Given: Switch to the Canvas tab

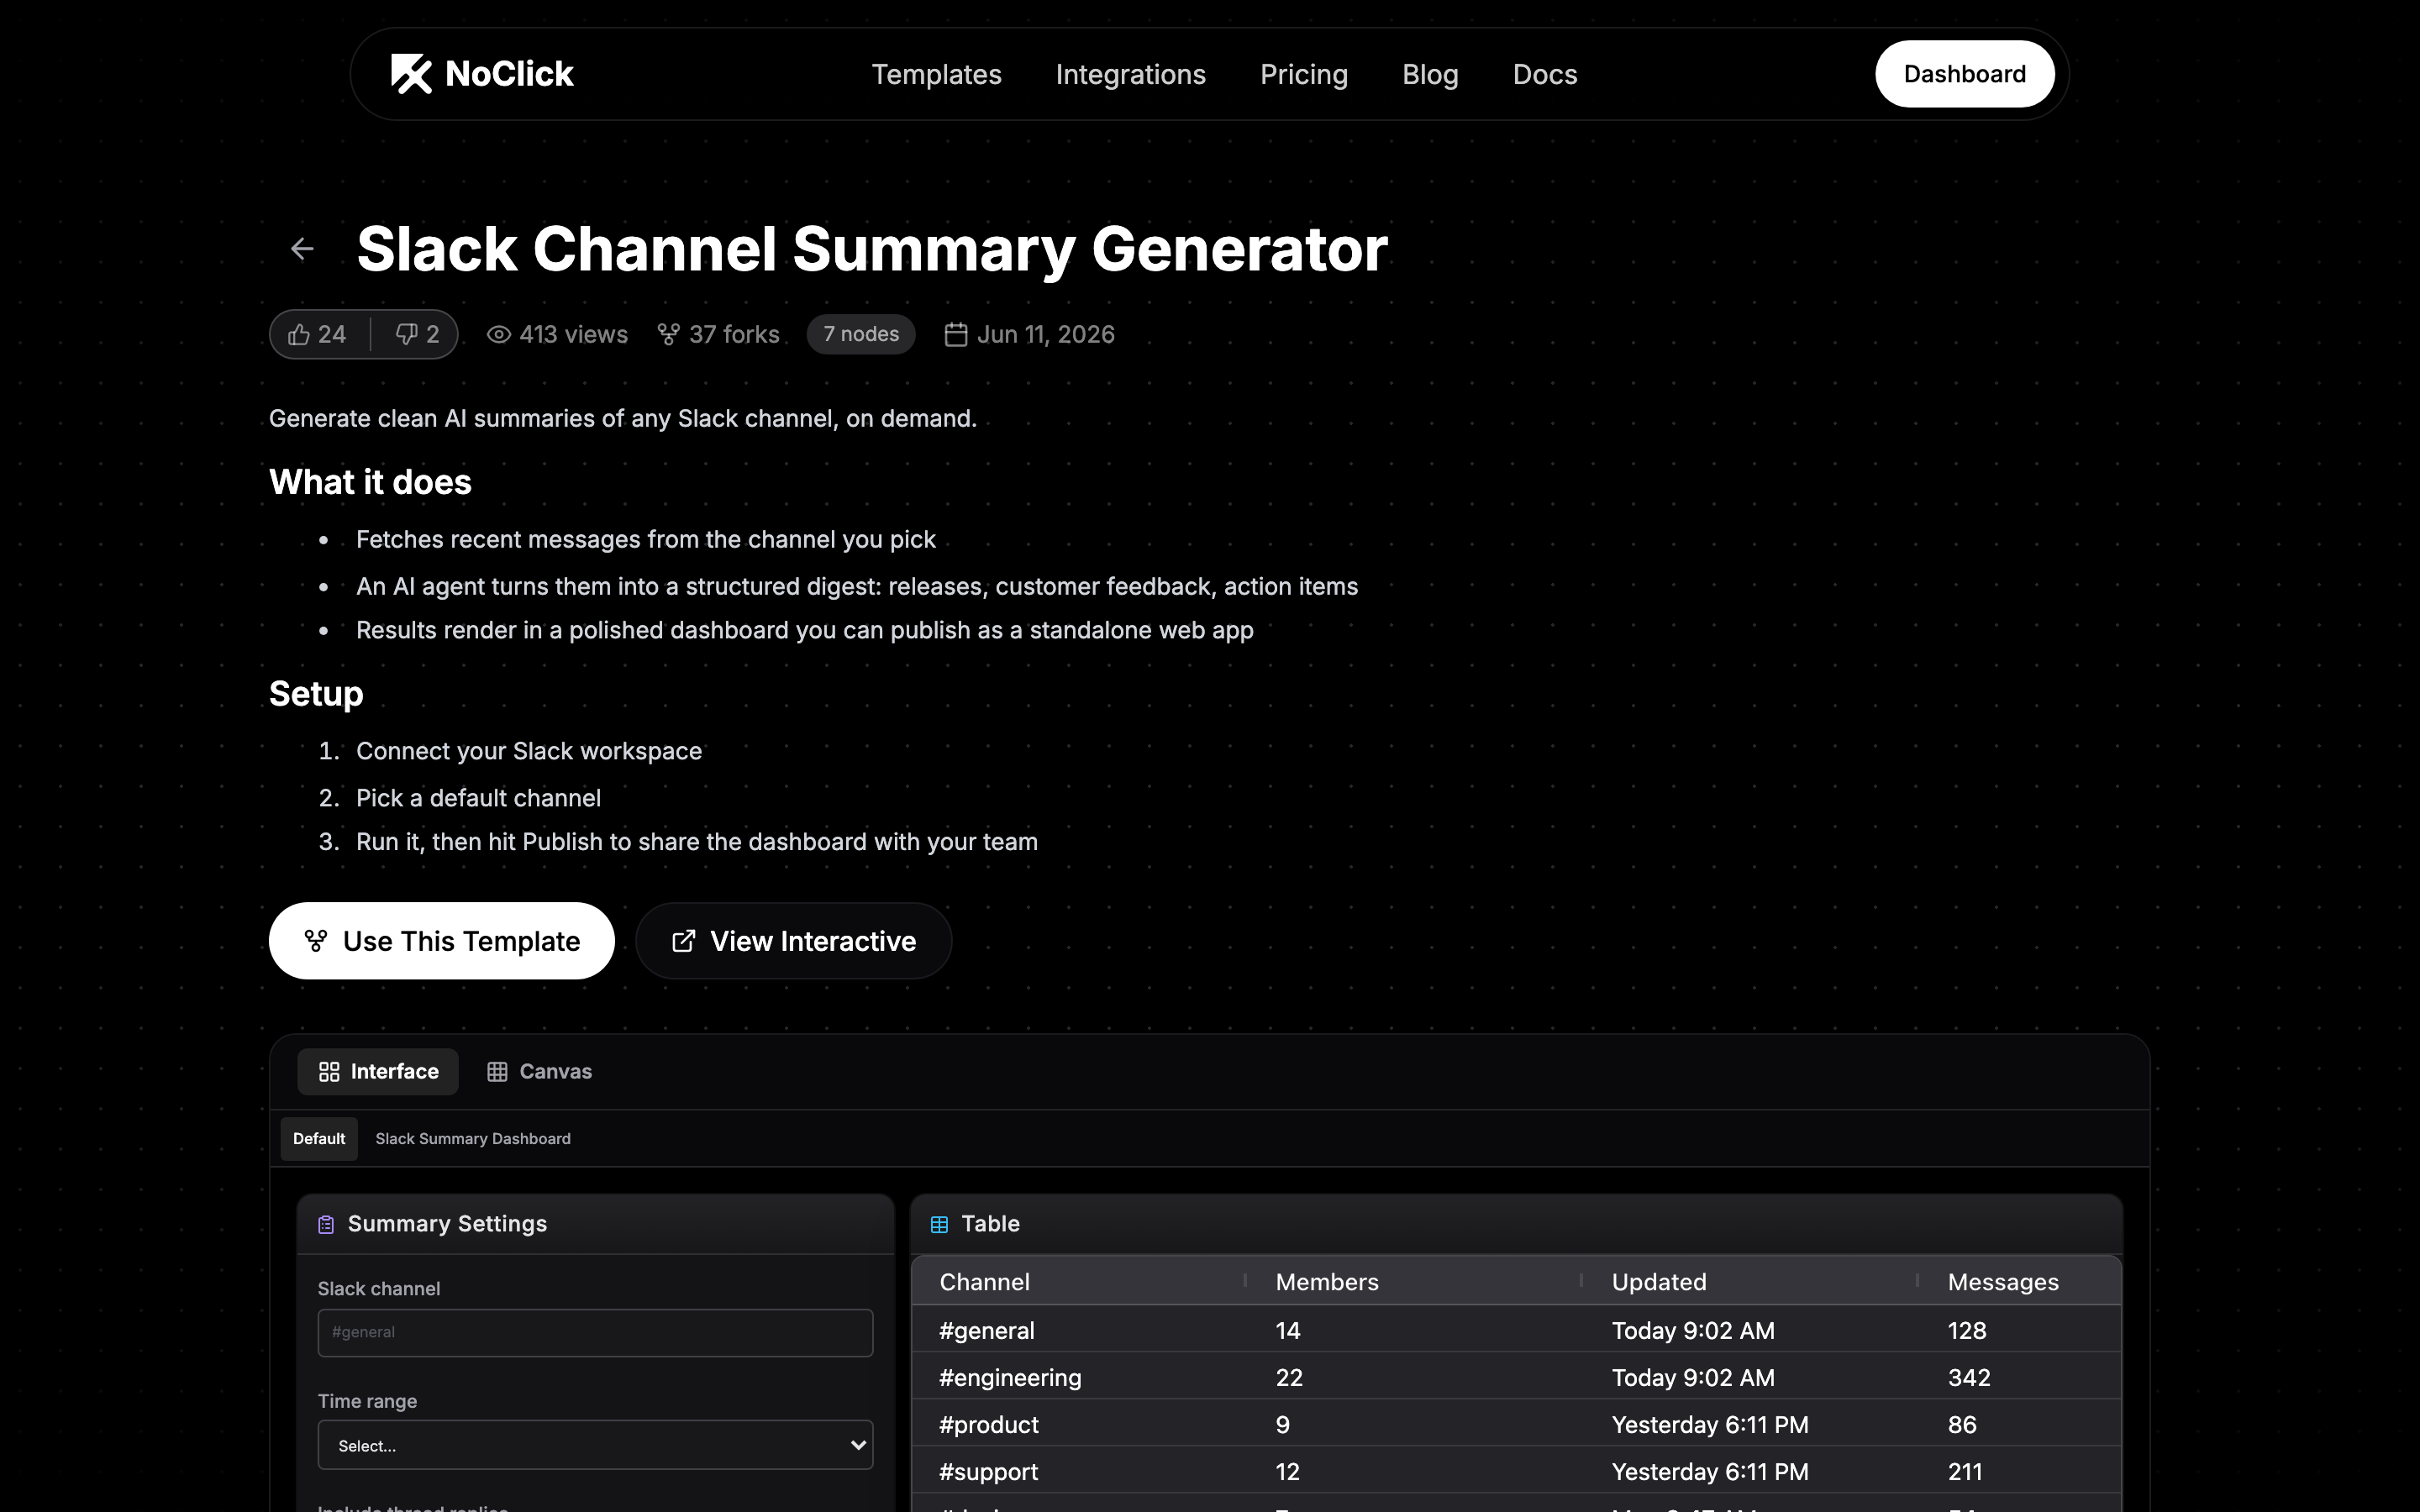Looking at the screenshot, I should pyautogui.click(x=540, y=1072).
